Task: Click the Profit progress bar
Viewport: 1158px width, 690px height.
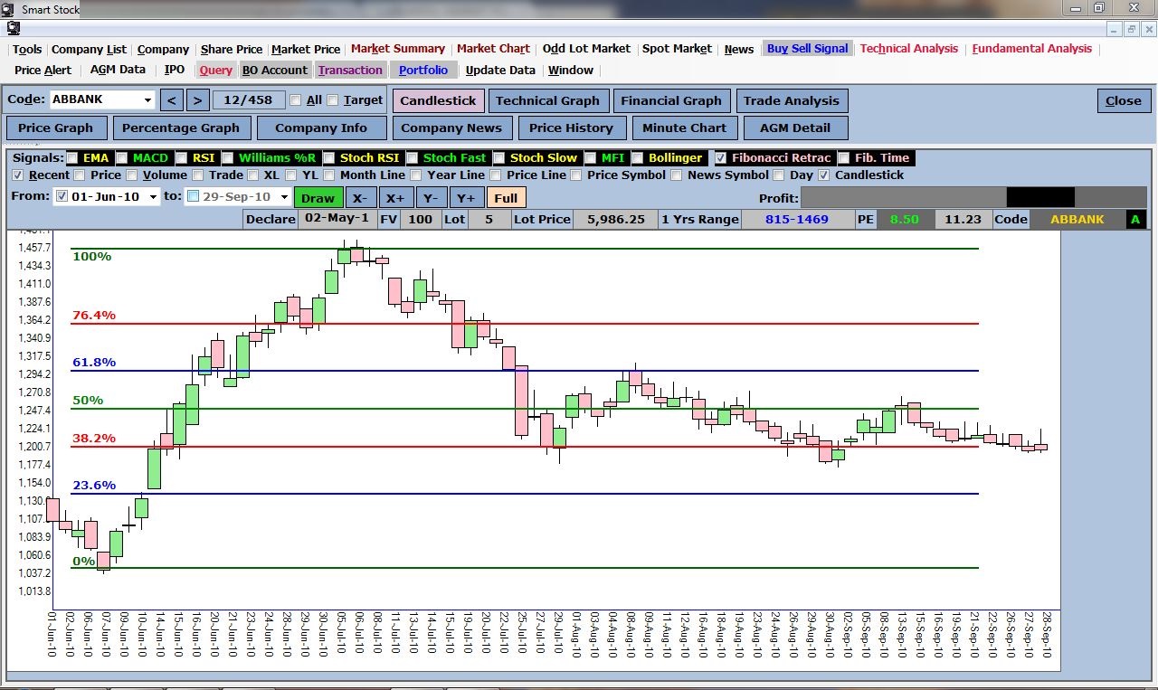Action: (973, 197)
